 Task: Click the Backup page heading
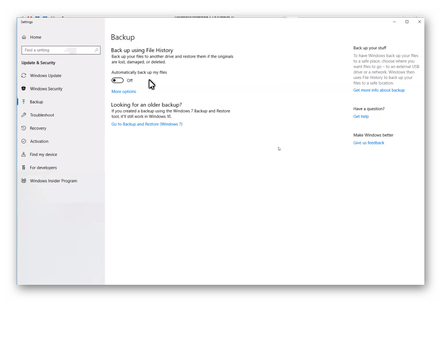[123, 37]
